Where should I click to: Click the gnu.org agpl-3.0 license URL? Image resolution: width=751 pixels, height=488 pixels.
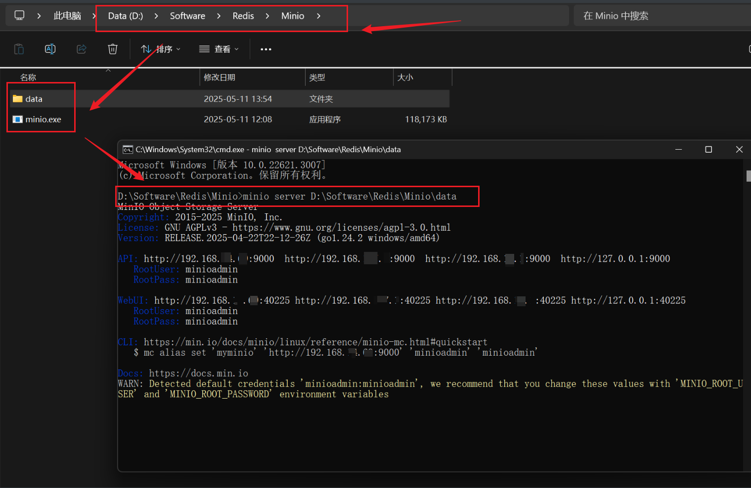click(x=341, y=228)
